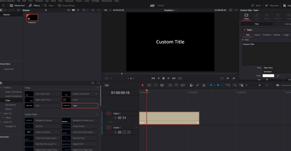Open the Sound Library panel
The width and height of the screenshot is (291, 151).
66,5
